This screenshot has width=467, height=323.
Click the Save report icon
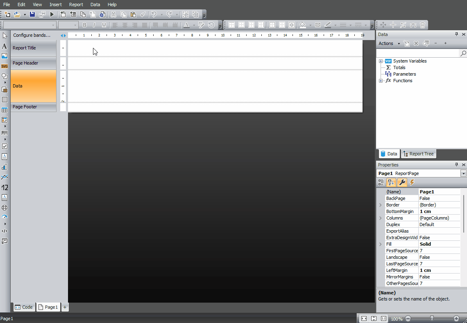[32, 14]
